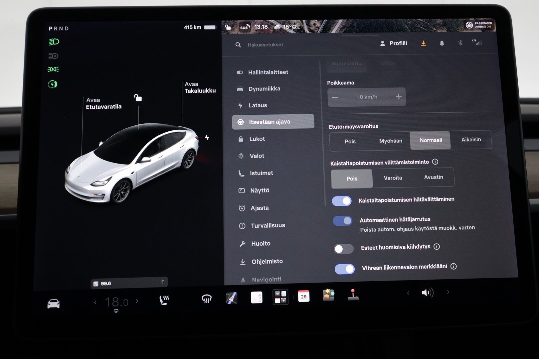Set lane departure avoidance to Pois
This screenshot has width=539, height=359.
click(352, 179)
